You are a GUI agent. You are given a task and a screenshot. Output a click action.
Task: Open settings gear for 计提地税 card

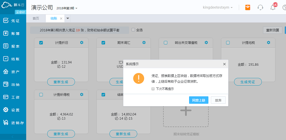tap(268, 42)
